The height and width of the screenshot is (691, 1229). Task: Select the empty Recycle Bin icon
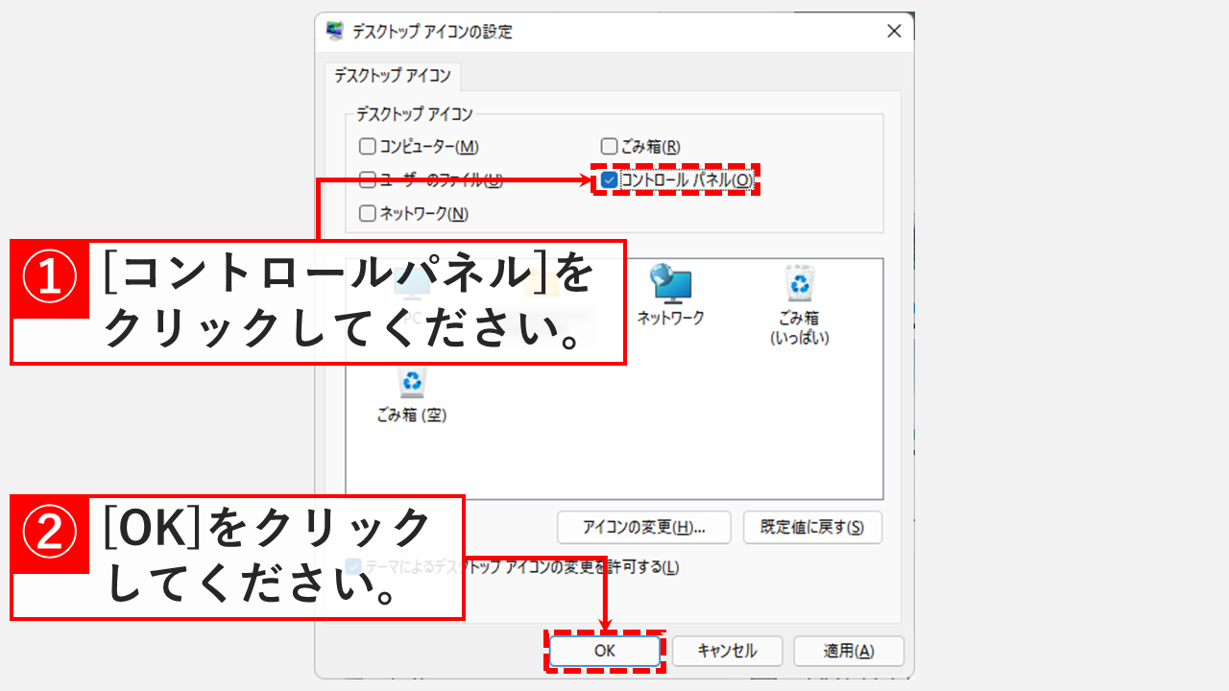tap(412, 382)
